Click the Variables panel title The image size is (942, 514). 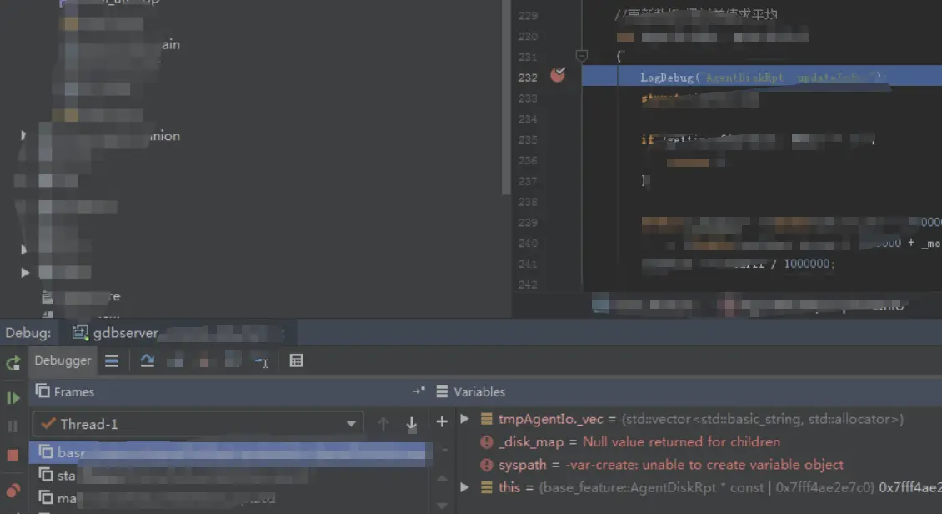tap(479, 392)
